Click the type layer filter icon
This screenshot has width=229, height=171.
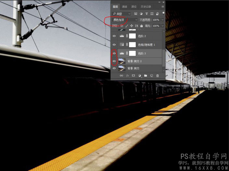click(146, 14)
